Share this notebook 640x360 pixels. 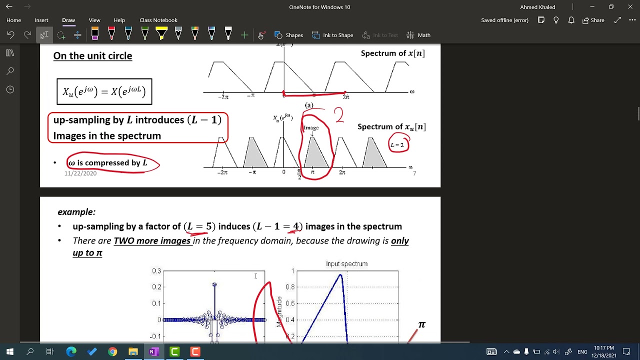coord(593,20)
